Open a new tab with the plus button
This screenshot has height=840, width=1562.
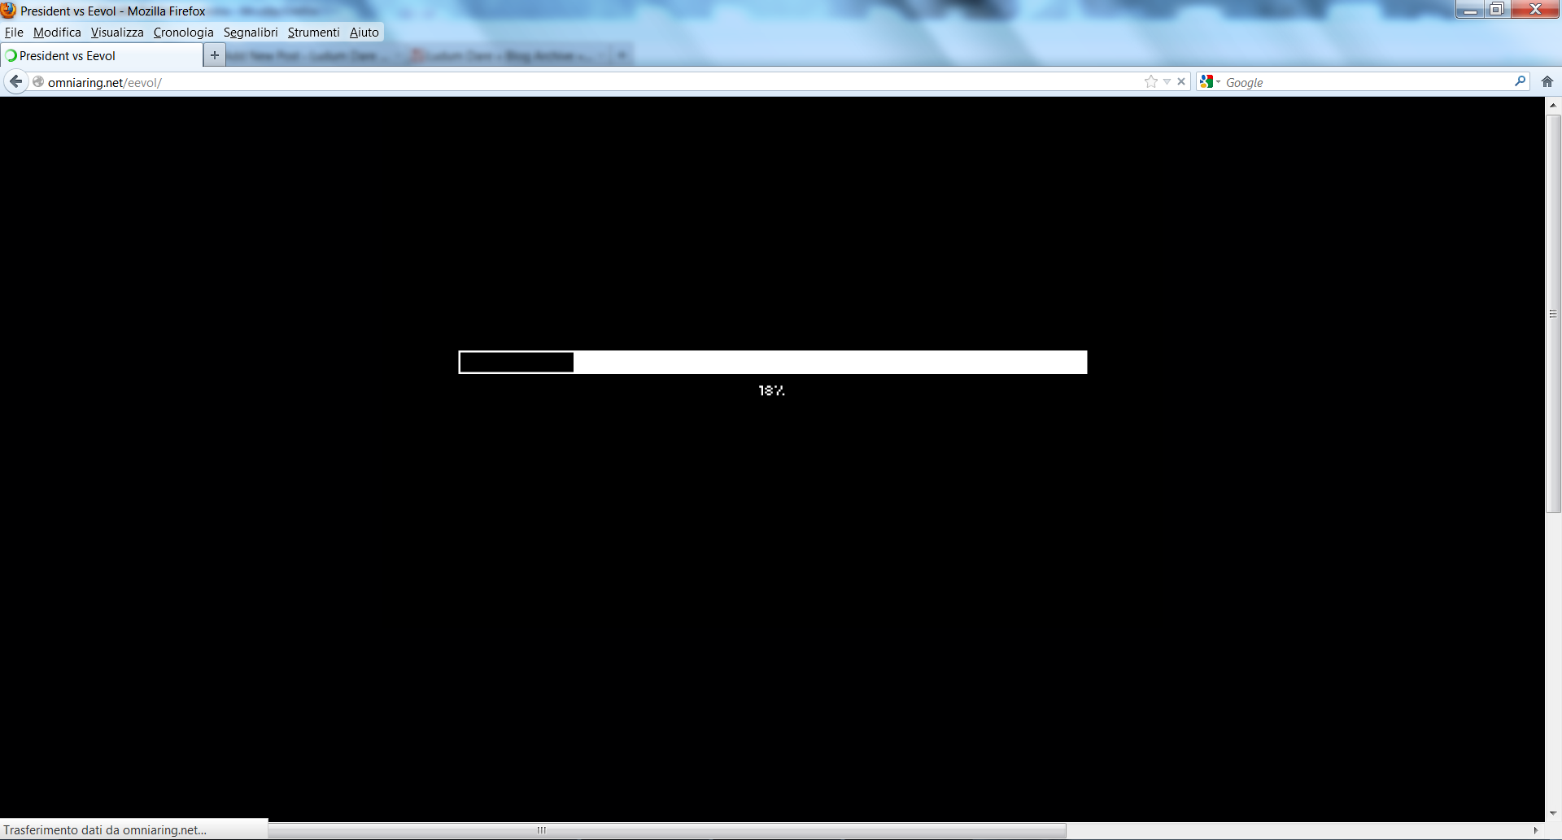(214, 55)
